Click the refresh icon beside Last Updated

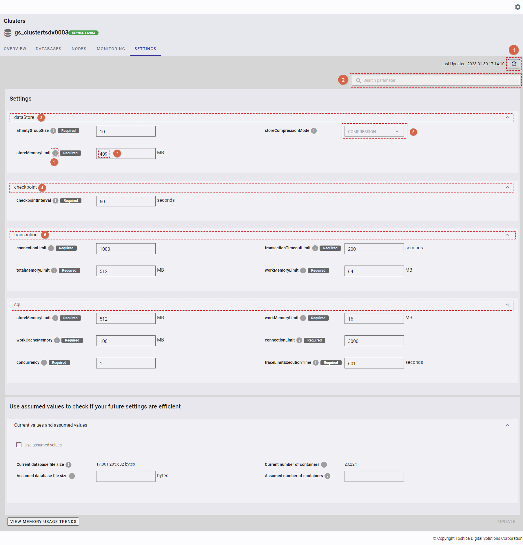point(514,64)
